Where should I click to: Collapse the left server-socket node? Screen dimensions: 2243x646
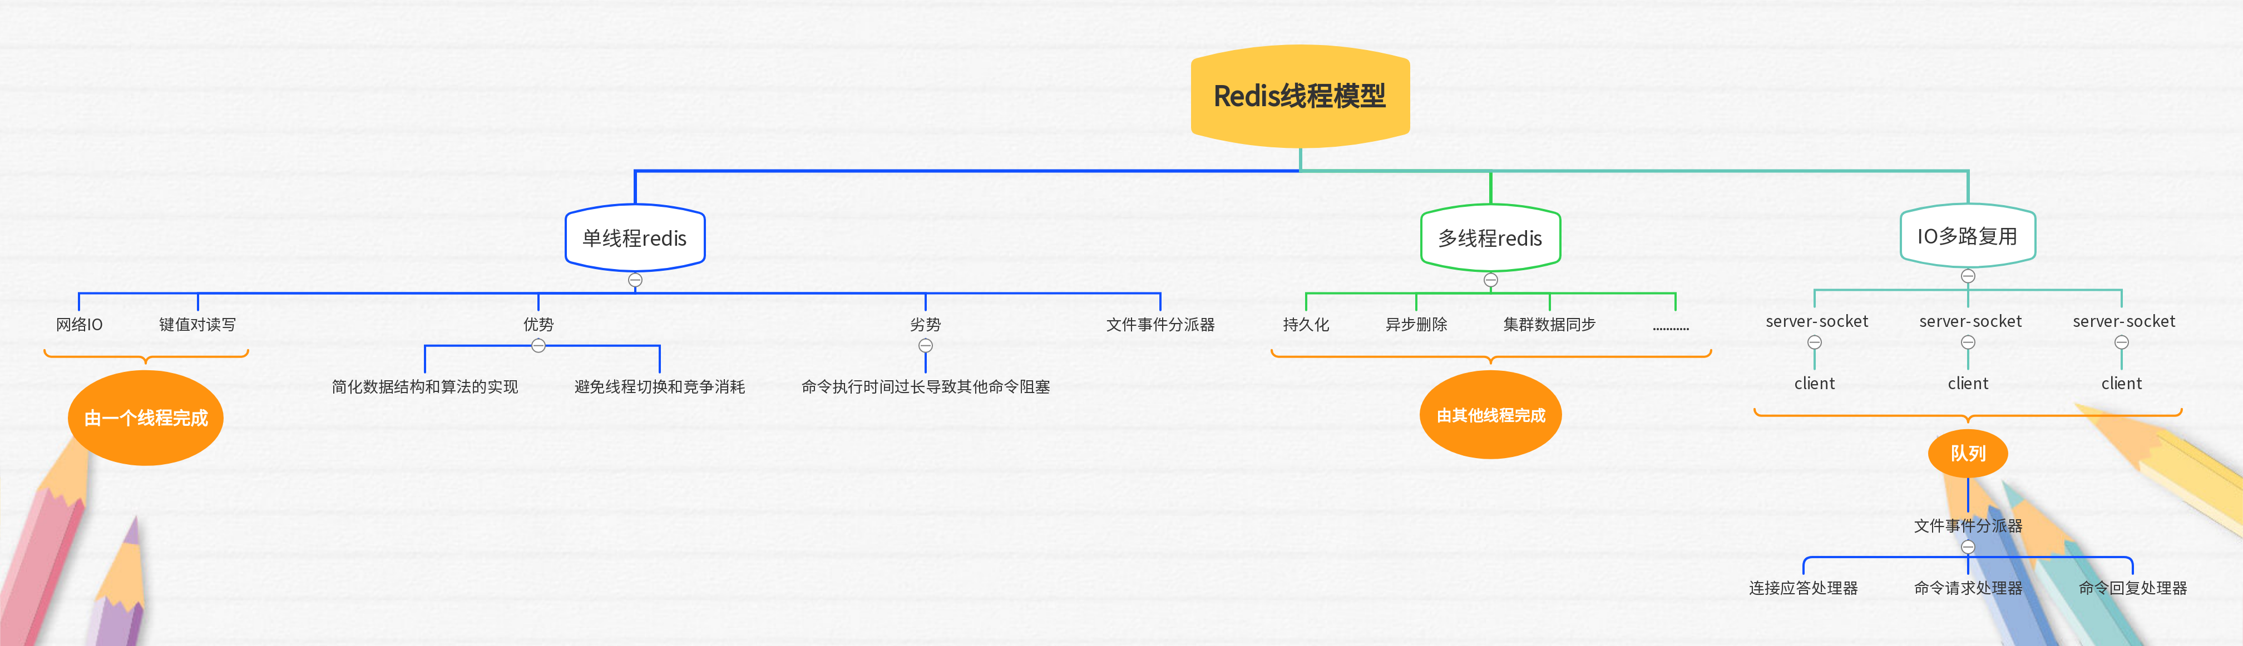(1815, 342)
